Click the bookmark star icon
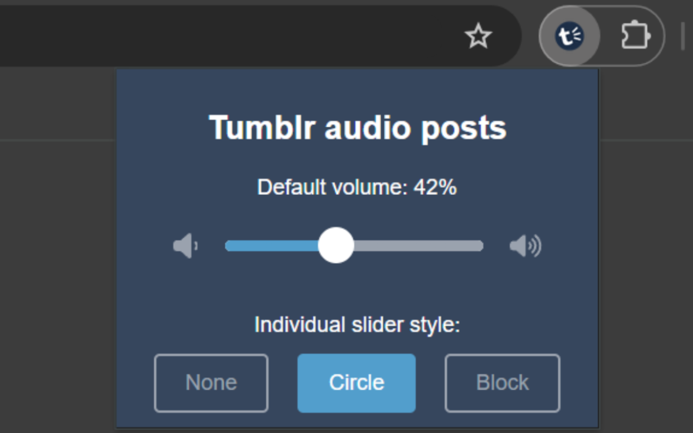This screenshot has width=693, height=433. [479, 36]
